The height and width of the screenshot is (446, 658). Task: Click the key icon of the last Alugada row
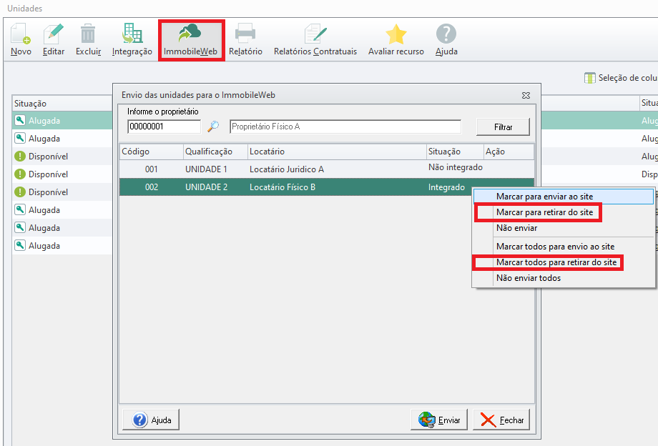coord(20,245)
